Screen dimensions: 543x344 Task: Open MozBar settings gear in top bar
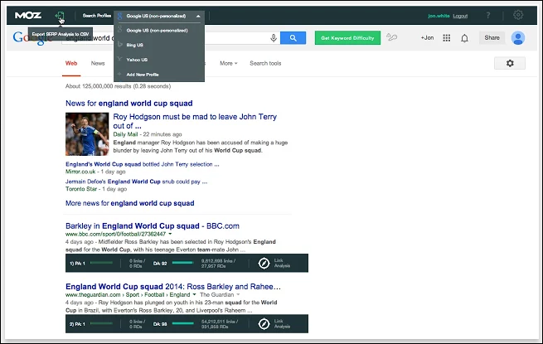518,15
